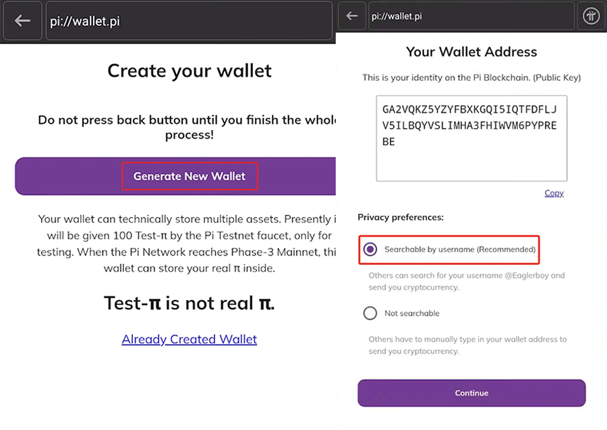Focus the left pi://wallet.pi address bar
This screenshot has width=607, height=430.
(189, 21)
